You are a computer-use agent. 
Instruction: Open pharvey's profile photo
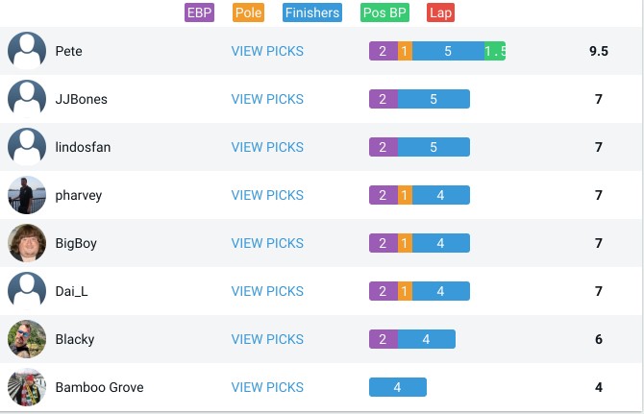(x=27, y=195)
